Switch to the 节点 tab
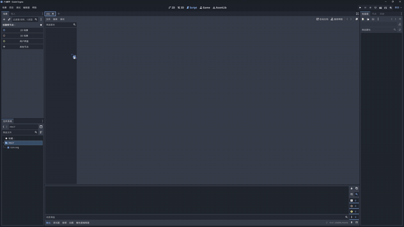This screenshot has height=227, width=404. pos(374,14)
